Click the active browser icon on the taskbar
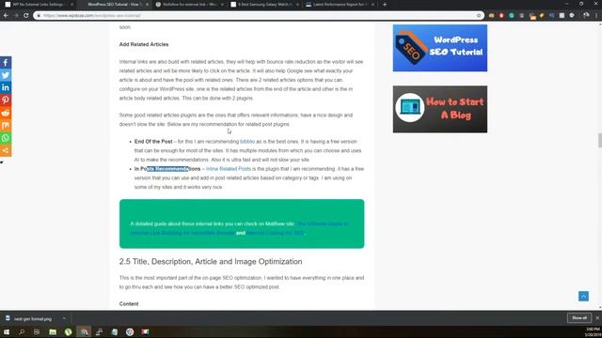The image size is (602, 338). [x=84, y=331]
